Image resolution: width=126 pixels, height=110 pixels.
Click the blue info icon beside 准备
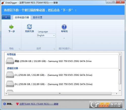pos(5,104)
